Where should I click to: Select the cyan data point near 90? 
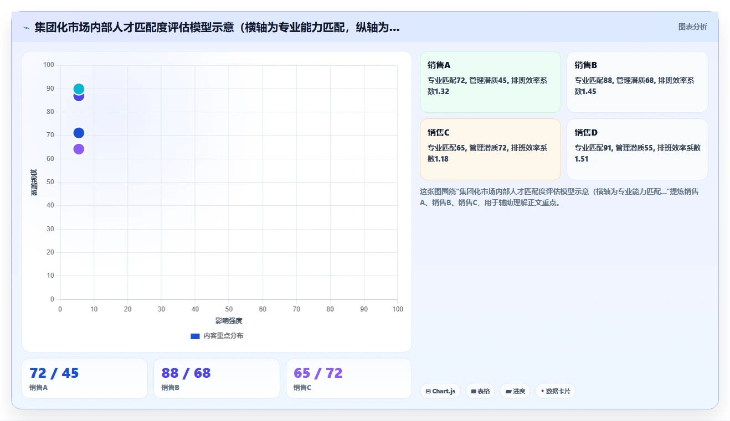tap(79, 89)
